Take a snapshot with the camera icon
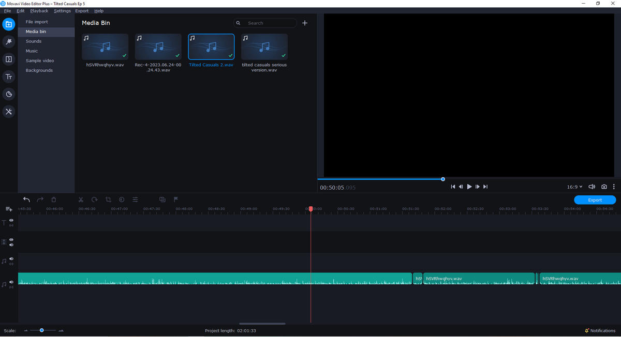The height and width of the screenshot is (337, 621). 604,187
